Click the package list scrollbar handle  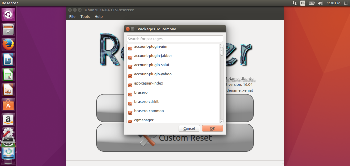click(x=222, y=51)
